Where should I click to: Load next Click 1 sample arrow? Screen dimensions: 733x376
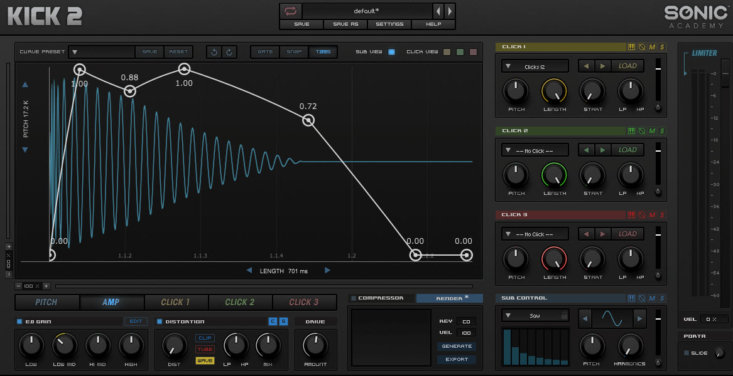click(x=602, y=66)
